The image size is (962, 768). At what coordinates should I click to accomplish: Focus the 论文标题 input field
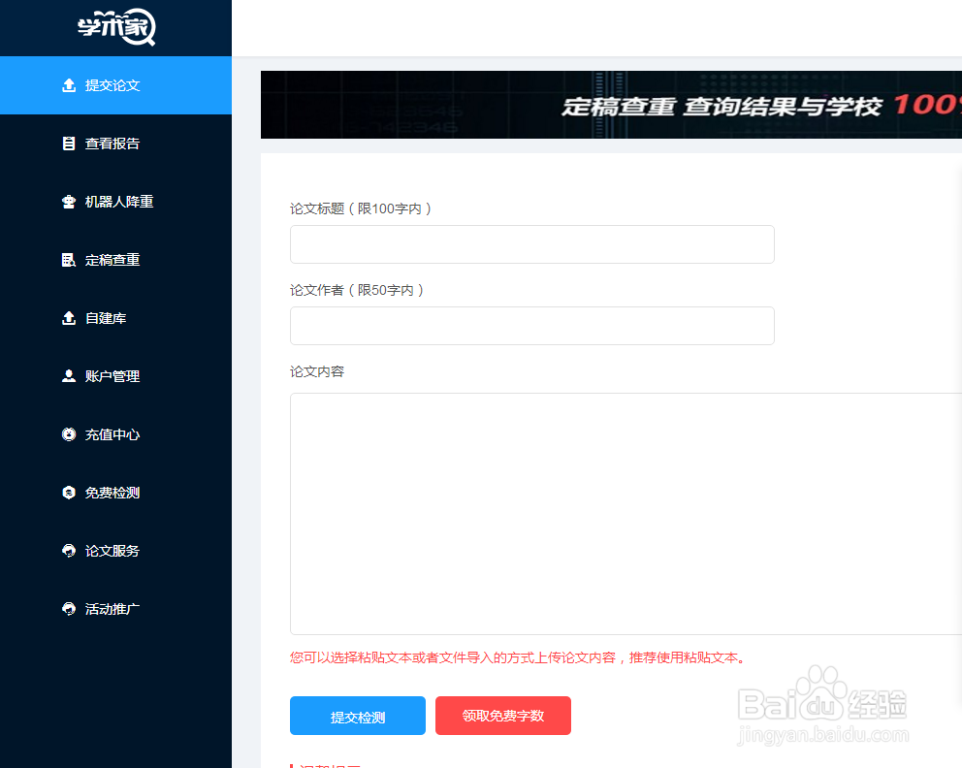(x=532, y=244)
